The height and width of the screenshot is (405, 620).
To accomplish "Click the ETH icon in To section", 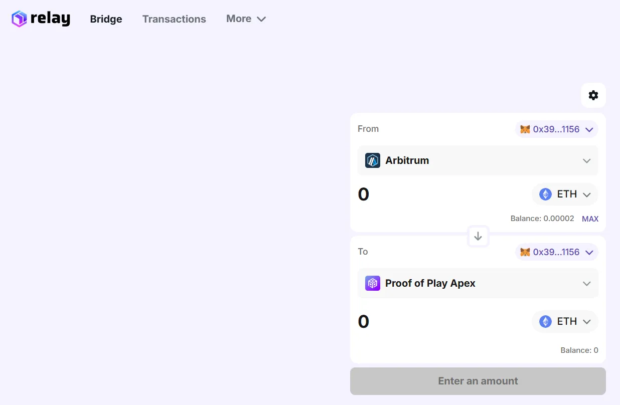I will 545,321.
